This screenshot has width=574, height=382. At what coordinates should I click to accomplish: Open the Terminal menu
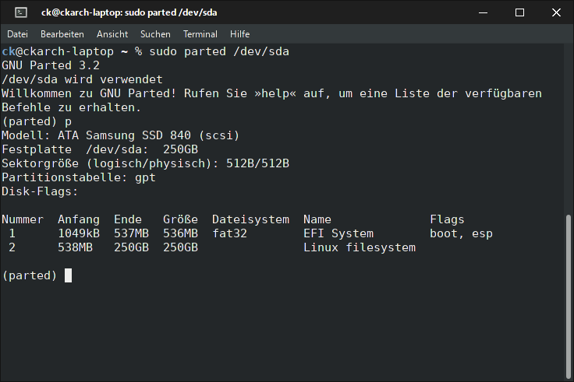click(200, 34)
